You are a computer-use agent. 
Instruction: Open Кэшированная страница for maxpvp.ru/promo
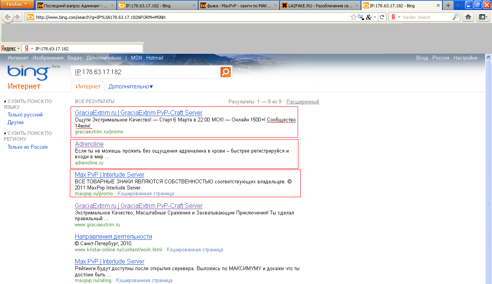[146, 194]
